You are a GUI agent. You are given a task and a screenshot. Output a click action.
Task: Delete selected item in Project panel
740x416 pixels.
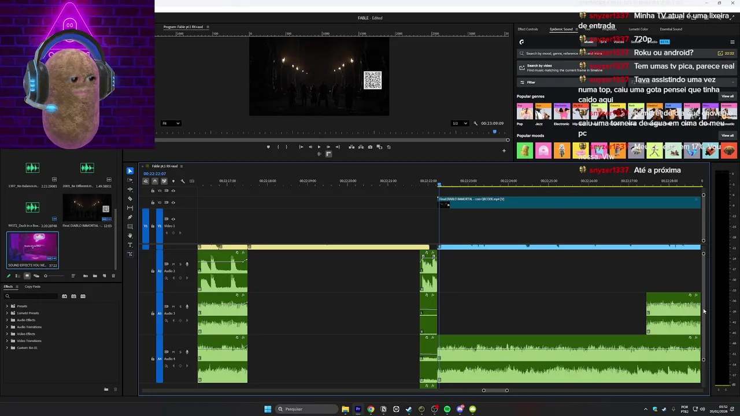pyautogui.click(x=113, y=276)
